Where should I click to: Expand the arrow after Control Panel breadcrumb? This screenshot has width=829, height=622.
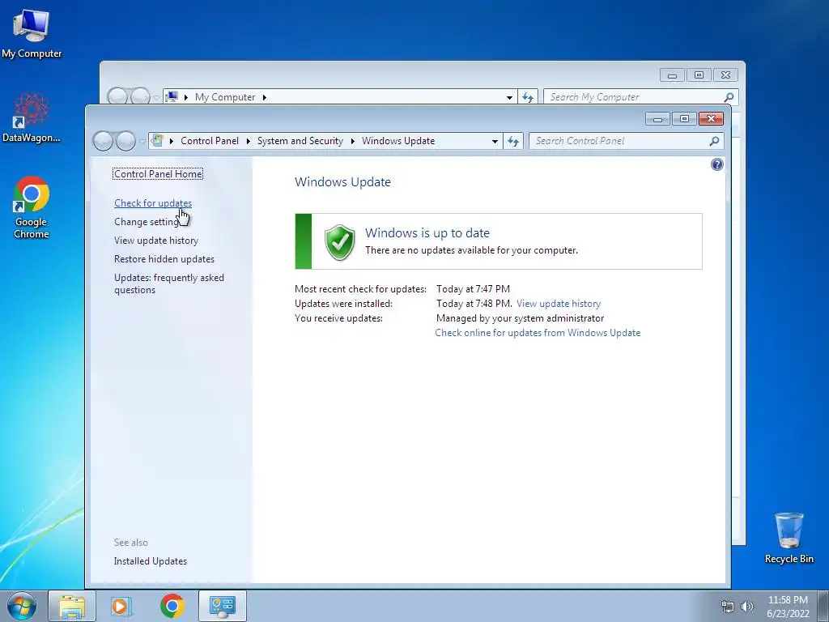(248, 141)
